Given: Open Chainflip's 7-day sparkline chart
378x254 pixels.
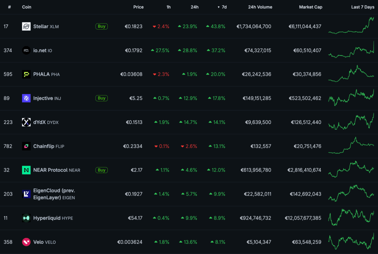Looking at the screenshot, I should (351, 145).
